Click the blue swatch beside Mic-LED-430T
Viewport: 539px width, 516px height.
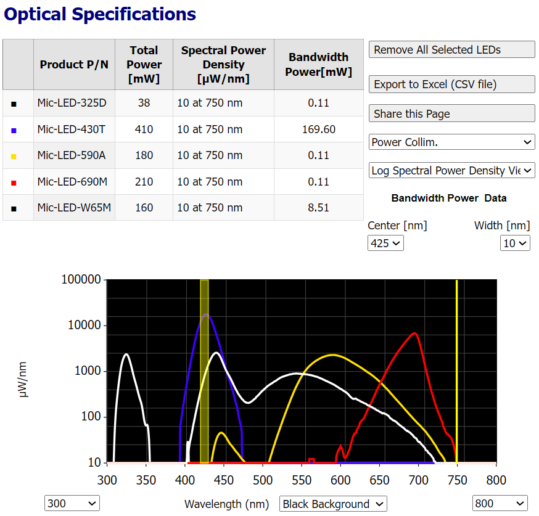coord(14,131)
